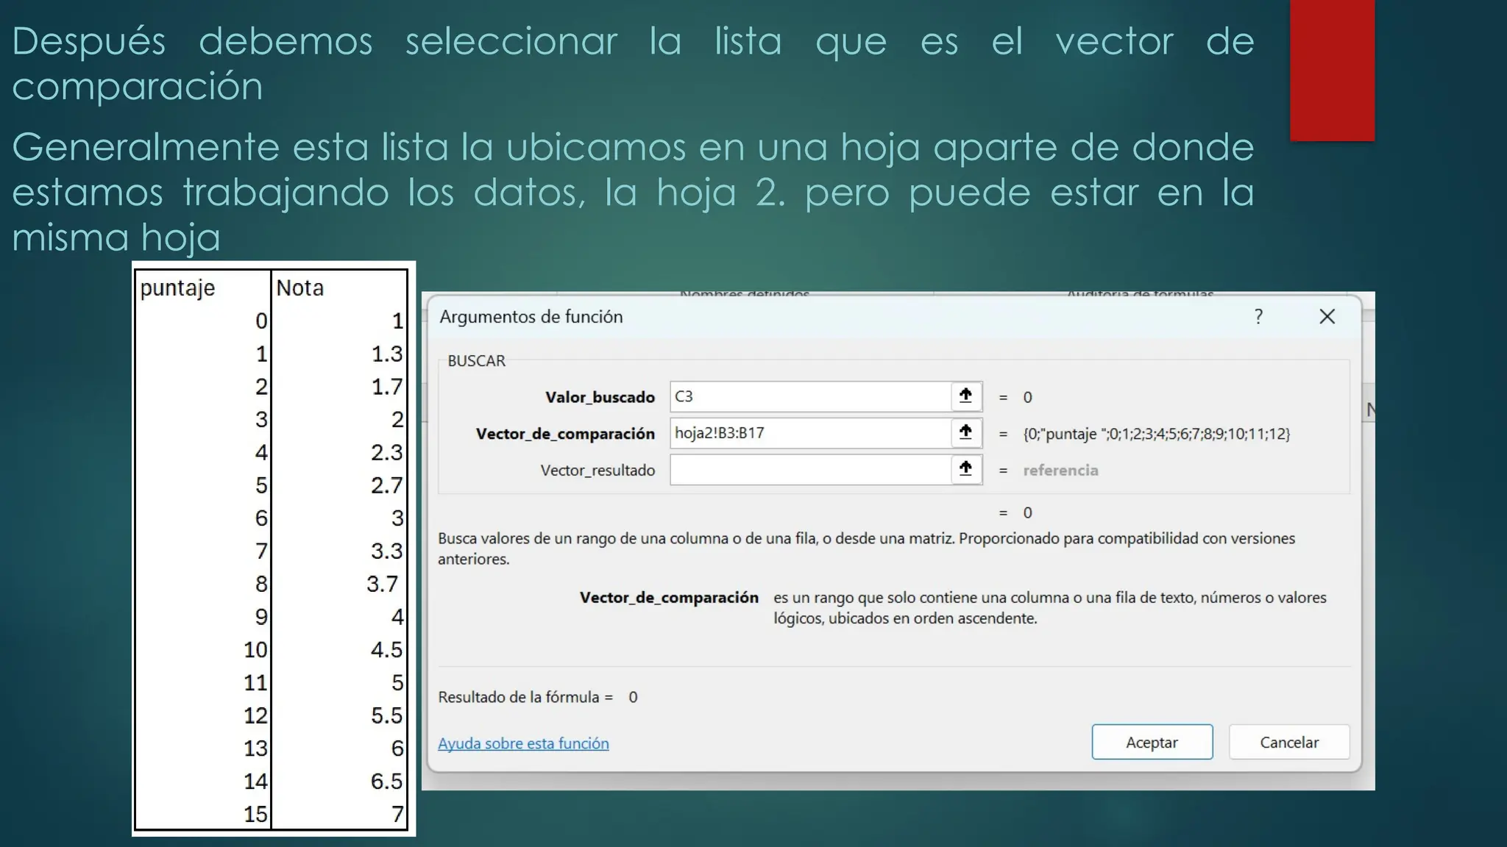1507x847 pixels.
Task: Select the Nota cell with value 5.5
Action: click(x=339, y=715)
